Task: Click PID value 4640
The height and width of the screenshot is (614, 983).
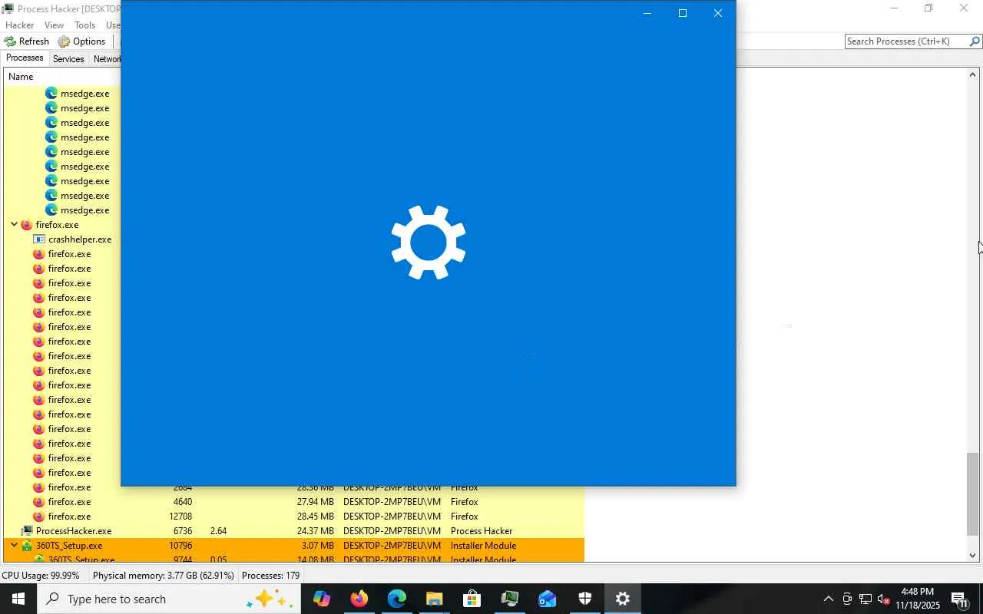Action: coord(182,502)
